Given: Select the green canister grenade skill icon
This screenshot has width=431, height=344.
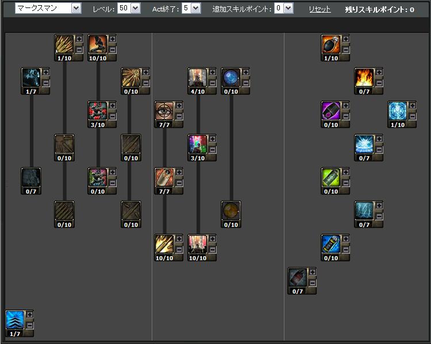Looking at the screenshot, I should tap(331, 177).
